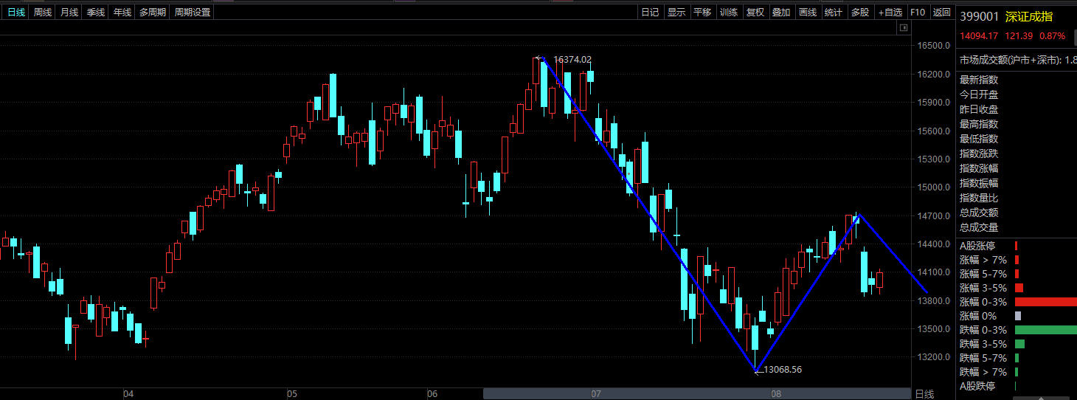
Task: Click the 14094.17 latest price value
Action: 979,36
